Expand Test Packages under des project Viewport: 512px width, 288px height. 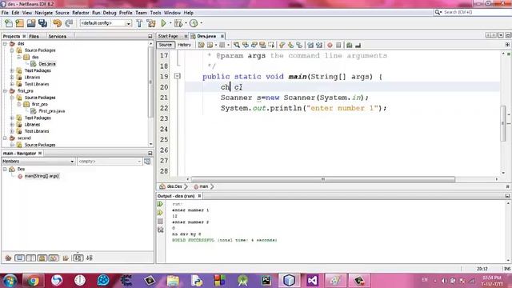(12, 70)
